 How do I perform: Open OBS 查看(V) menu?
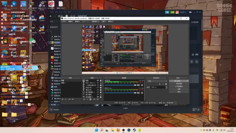pyautogui.click(x=77, y=22)
